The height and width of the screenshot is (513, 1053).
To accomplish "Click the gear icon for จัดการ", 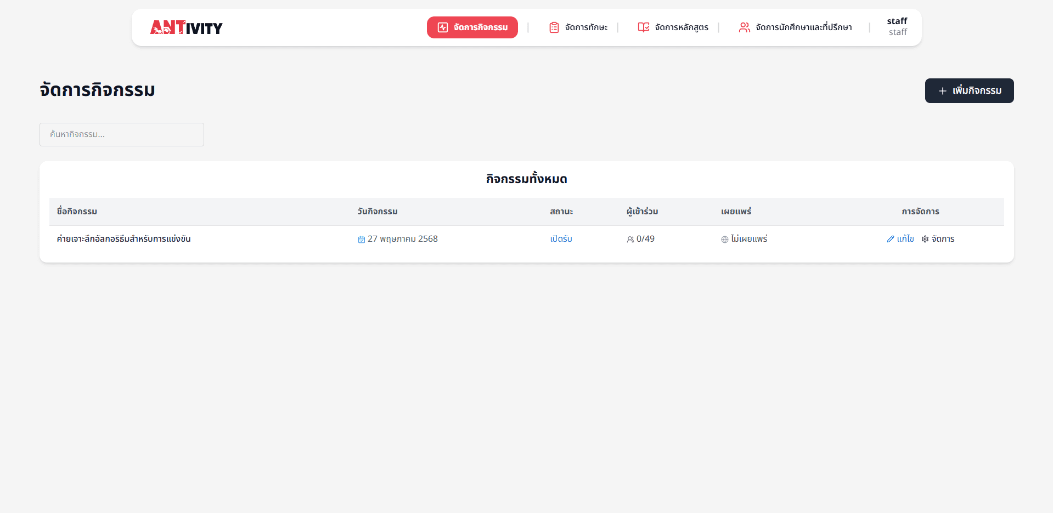I will (x=925, y=239).
